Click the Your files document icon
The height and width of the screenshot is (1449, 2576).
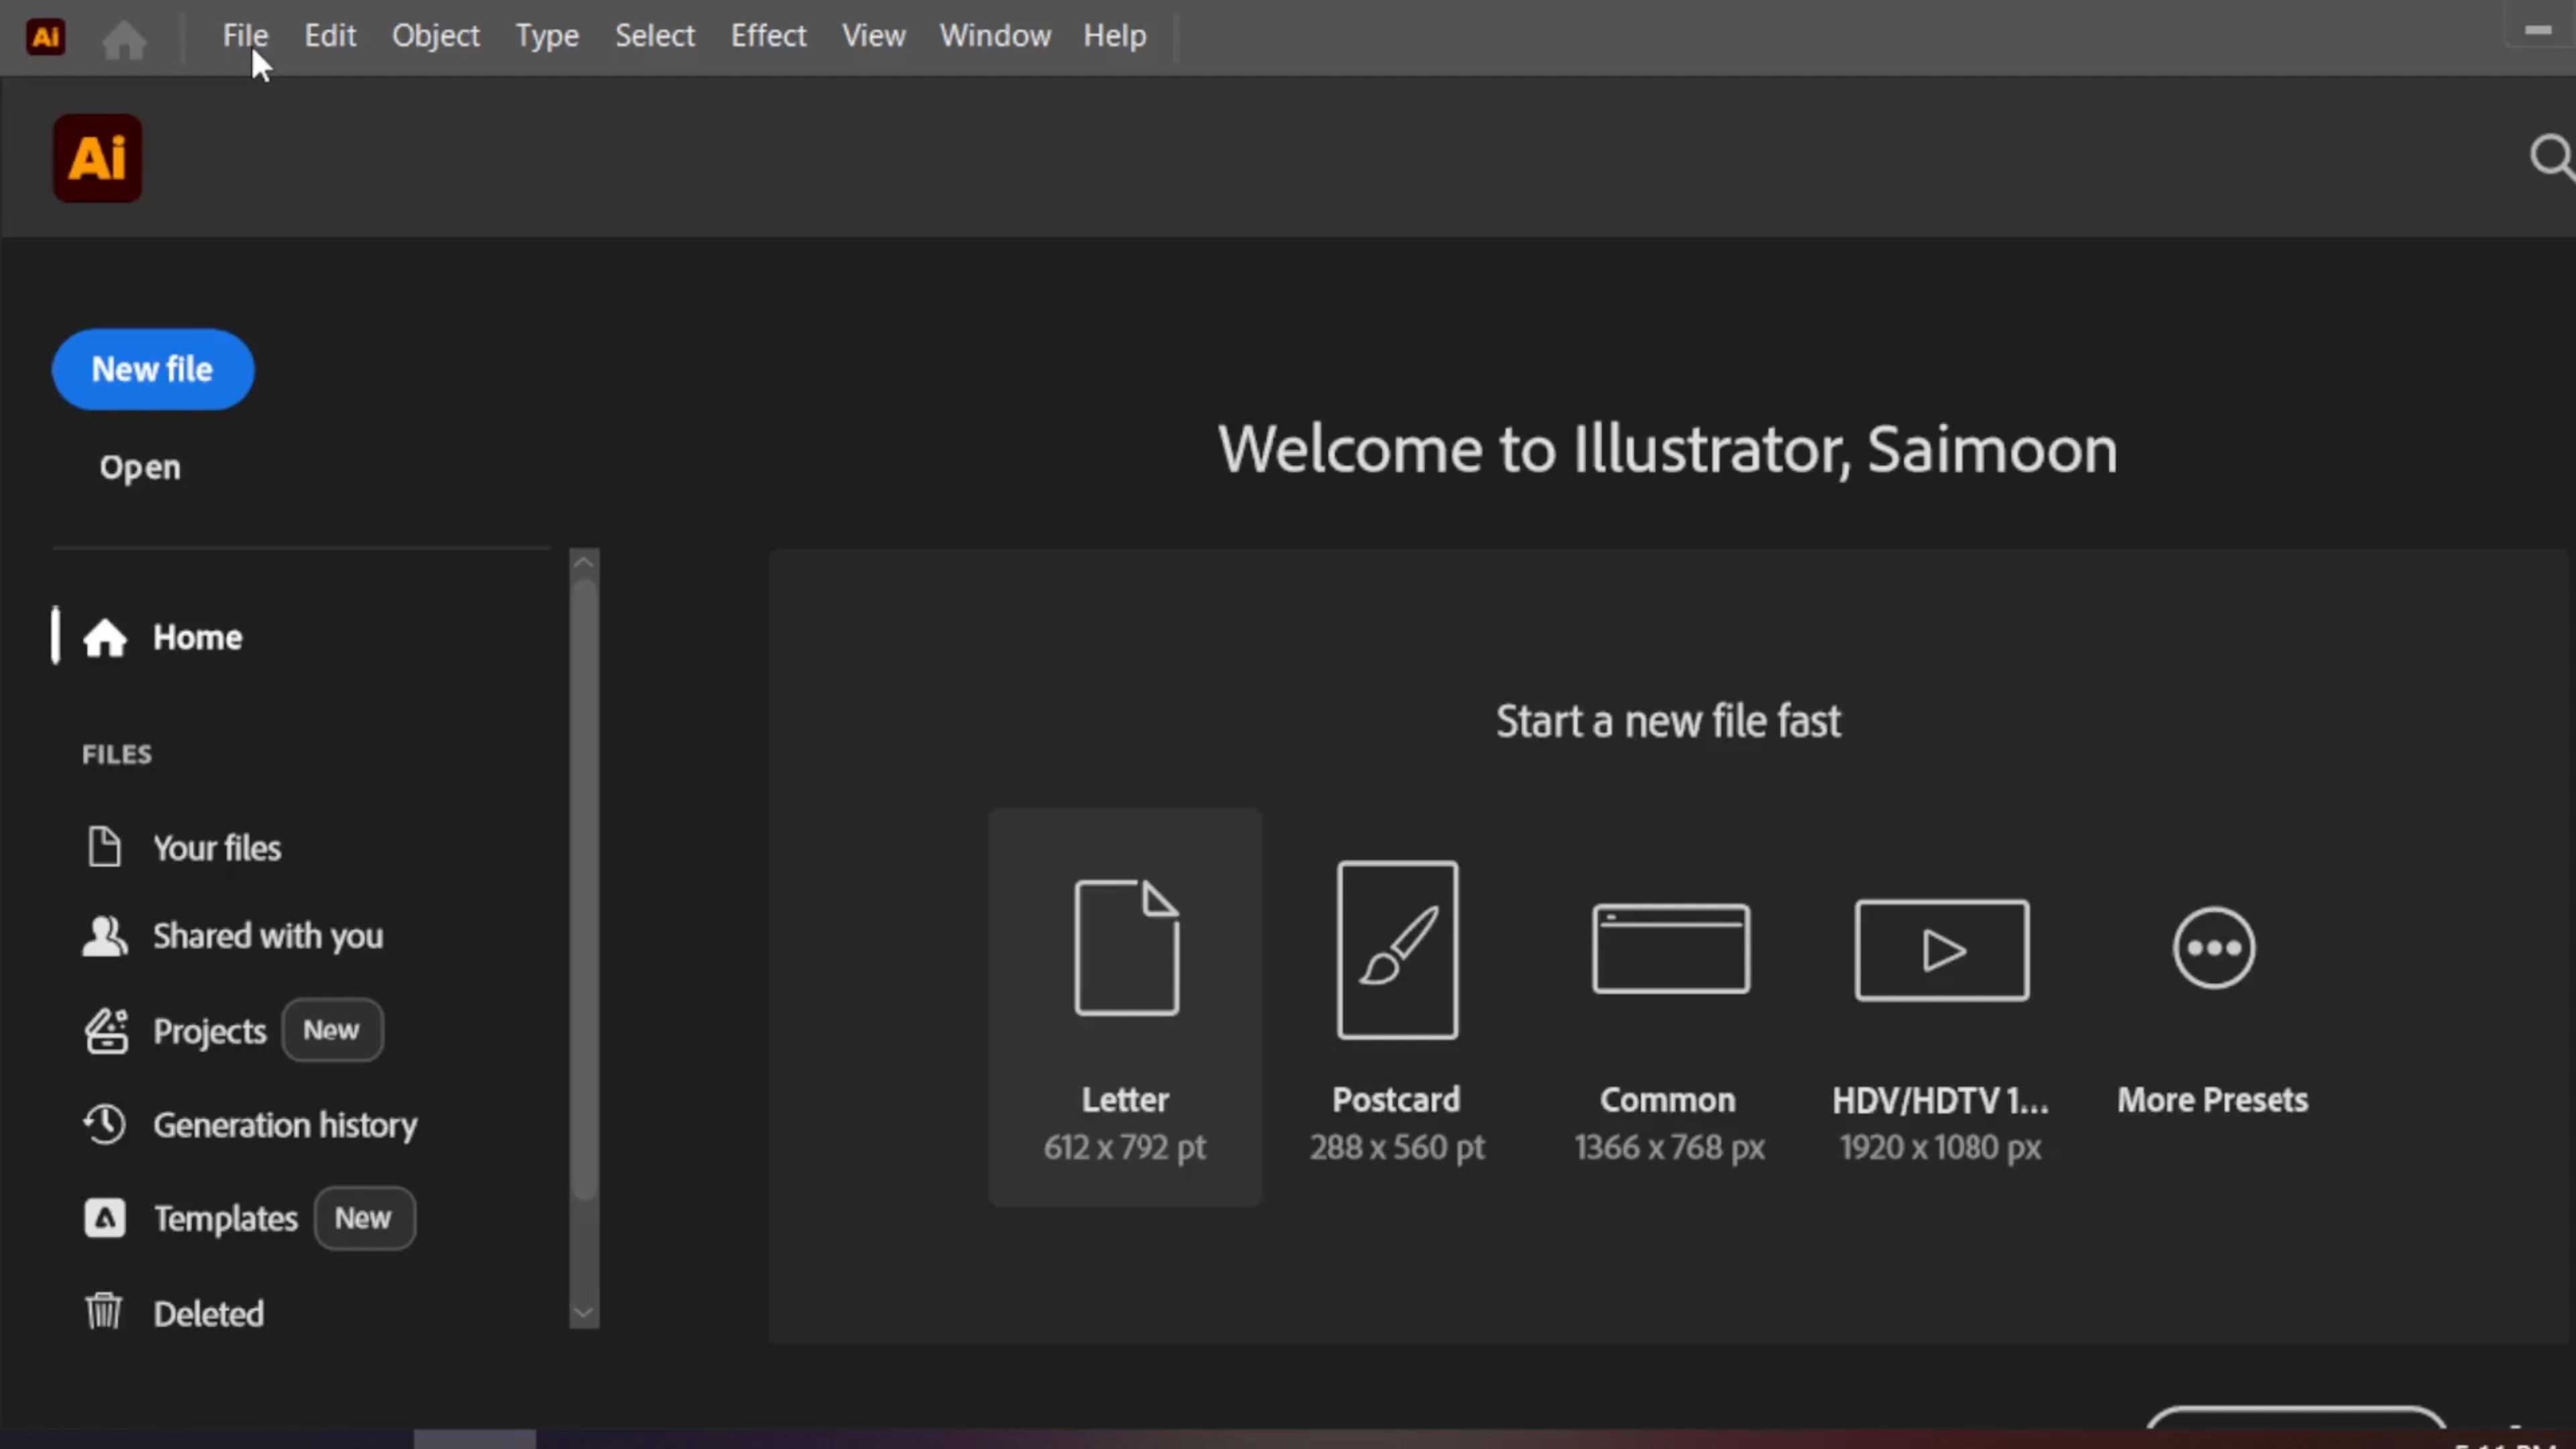(104, 847)
